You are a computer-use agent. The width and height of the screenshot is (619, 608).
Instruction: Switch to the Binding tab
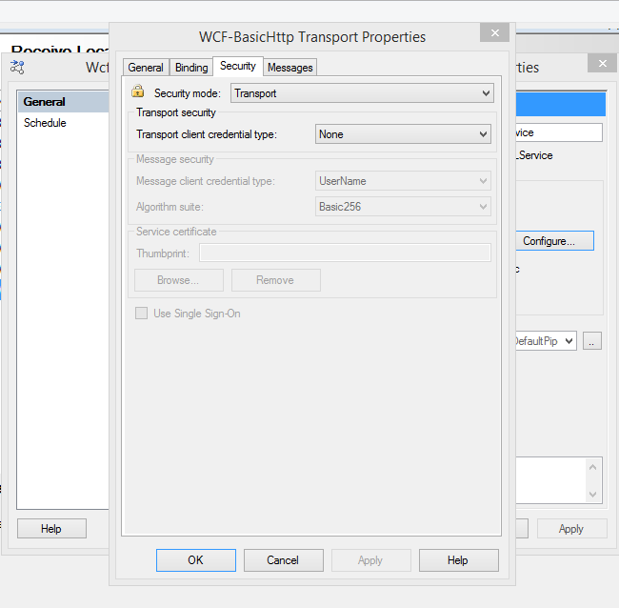pyautogui.click(x=191, y=68)
